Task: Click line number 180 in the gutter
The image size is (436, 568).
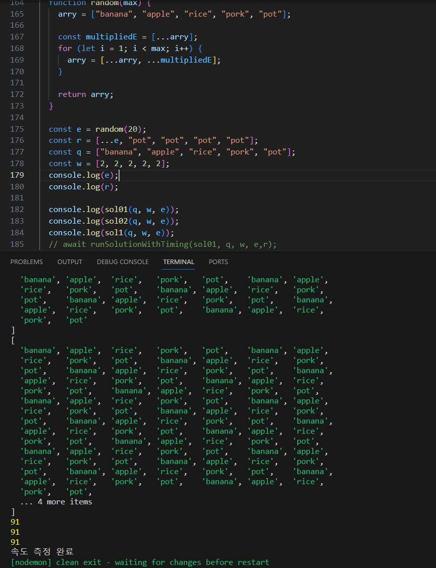Action: [17, 186]
